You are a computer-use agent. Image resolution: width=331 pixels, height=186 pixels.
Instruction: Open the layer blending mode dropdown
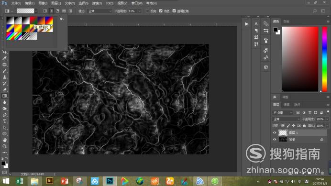(x=286, y=119)
